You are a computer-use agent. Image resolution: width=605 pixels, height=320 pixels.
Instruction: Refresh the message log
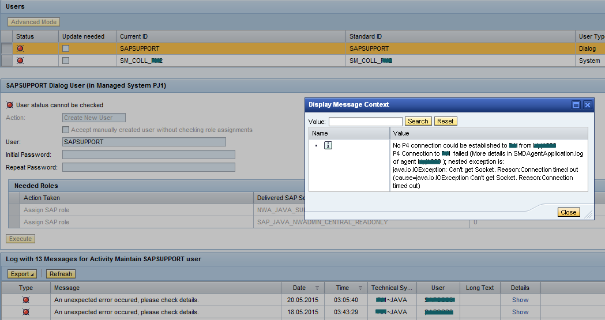[x=61, y=274]
